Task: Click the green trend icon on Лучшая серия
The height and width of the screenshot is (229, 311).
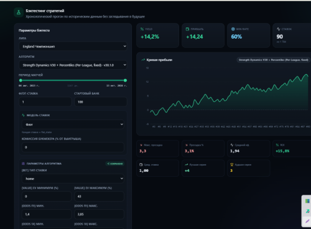Action: click(187, 164)
